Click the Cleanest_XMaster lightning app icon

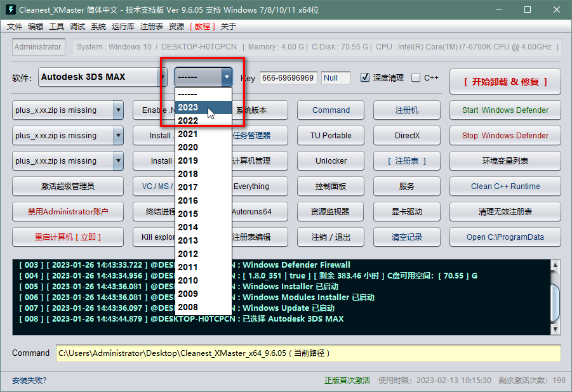coord(11,10)
